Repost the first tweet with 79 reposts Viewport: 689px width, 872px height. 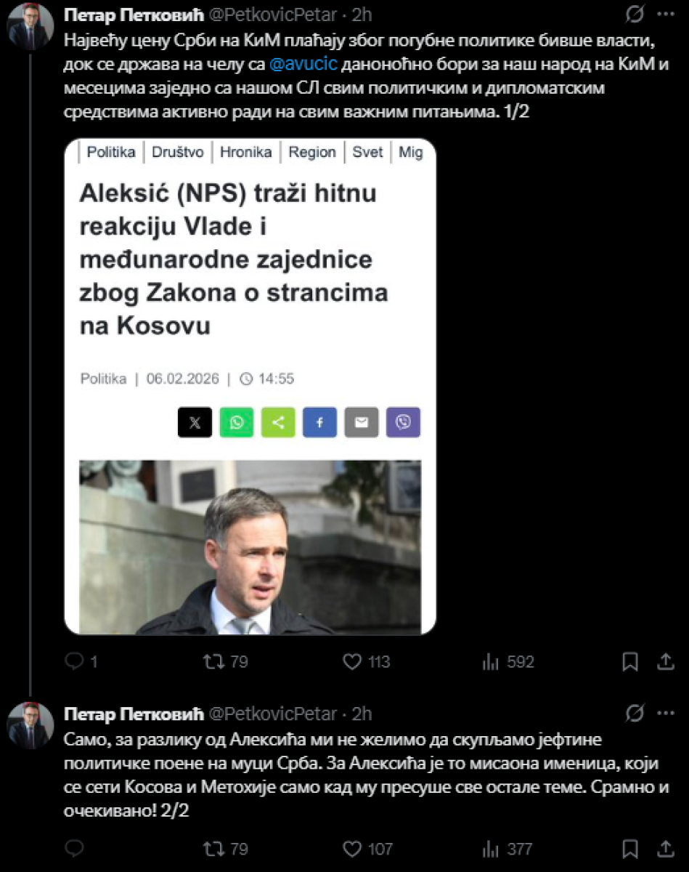(213, 661)
